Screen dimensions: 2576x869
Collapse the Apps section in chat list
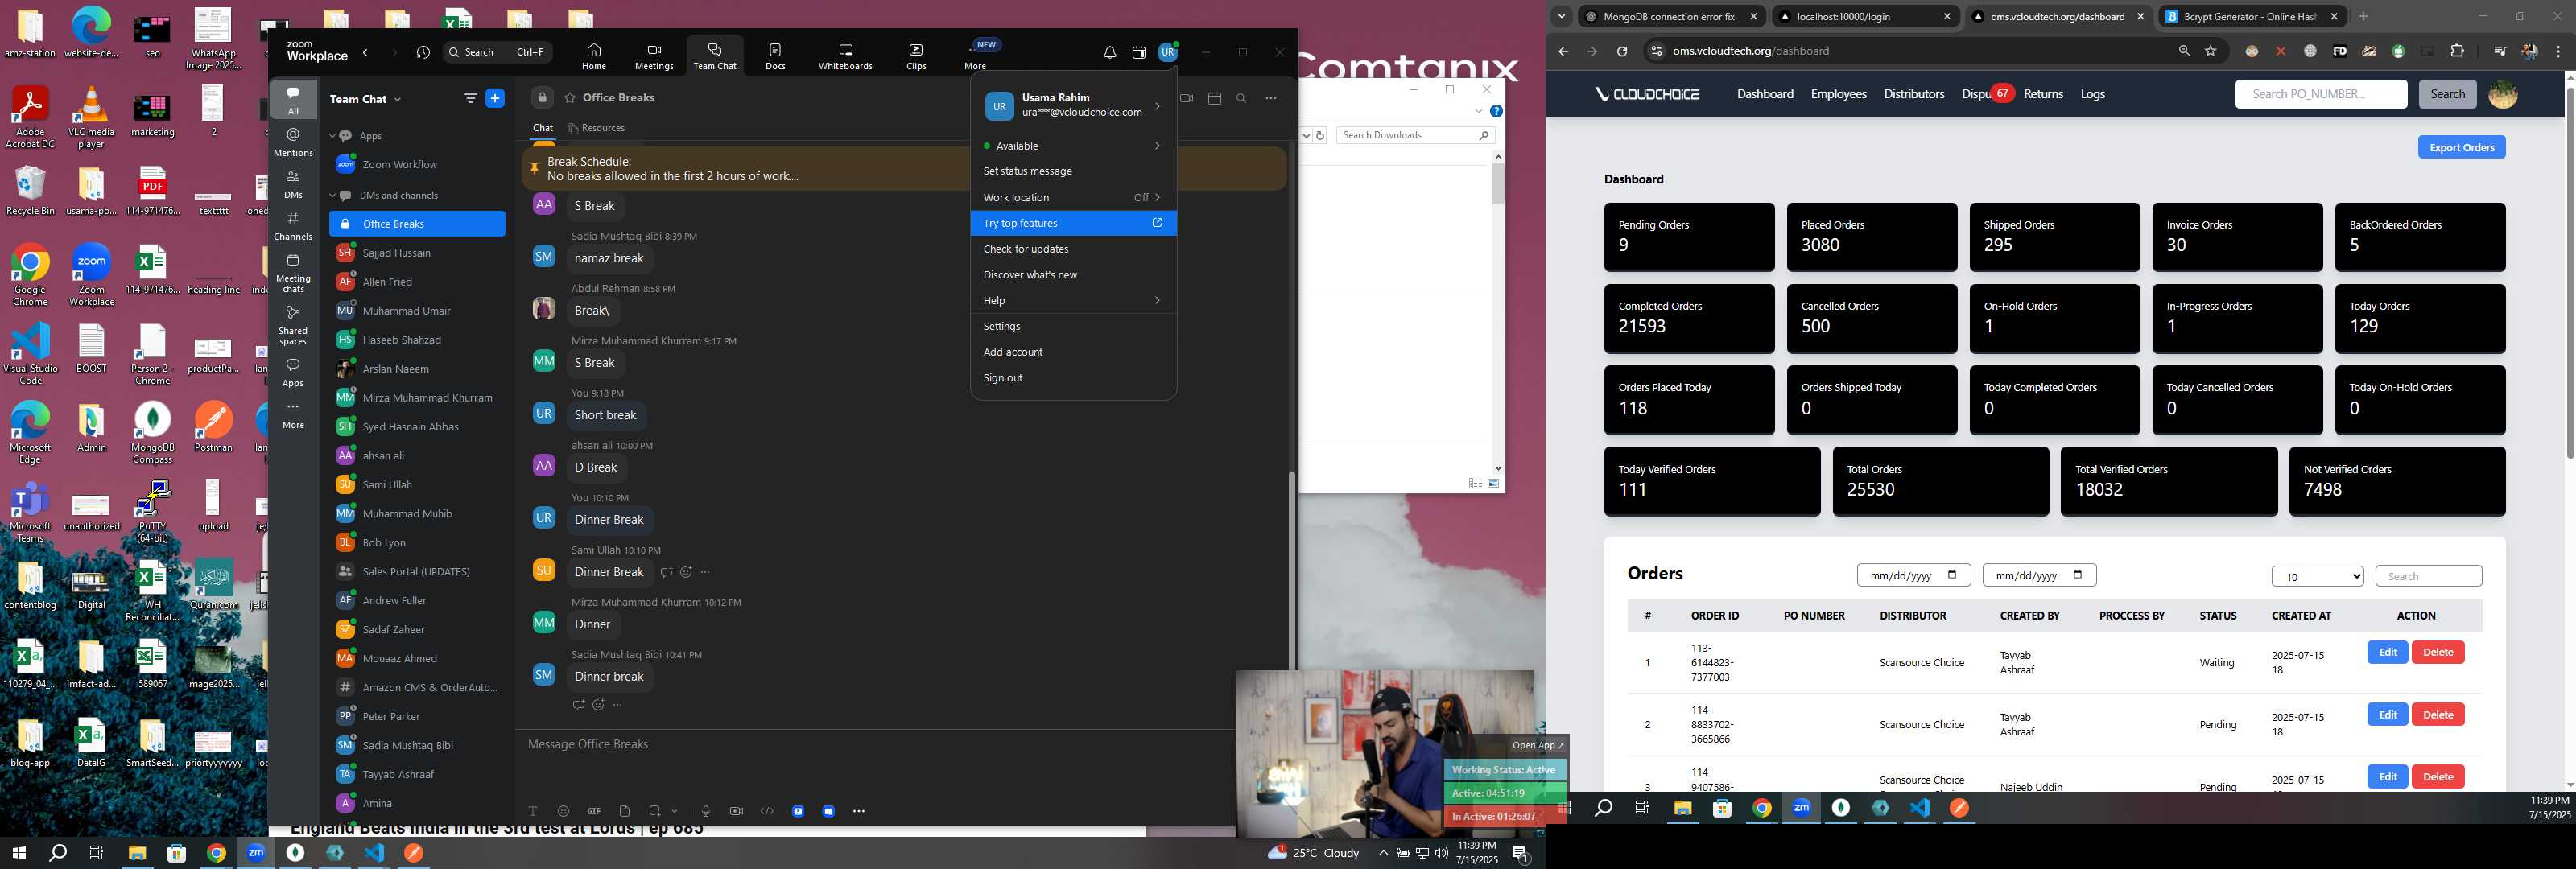332,136
